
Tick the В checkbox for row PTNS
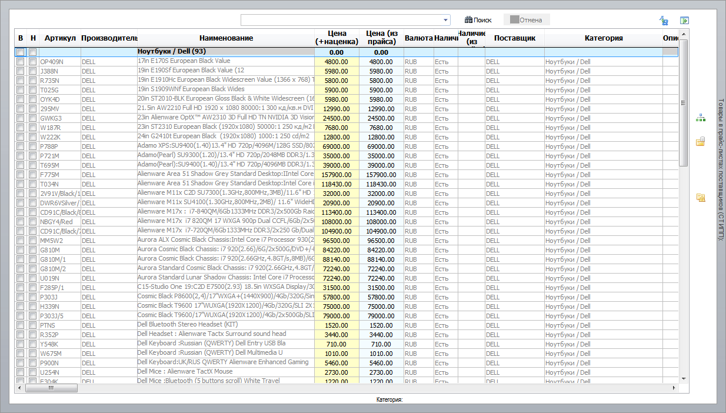[21, 325]
